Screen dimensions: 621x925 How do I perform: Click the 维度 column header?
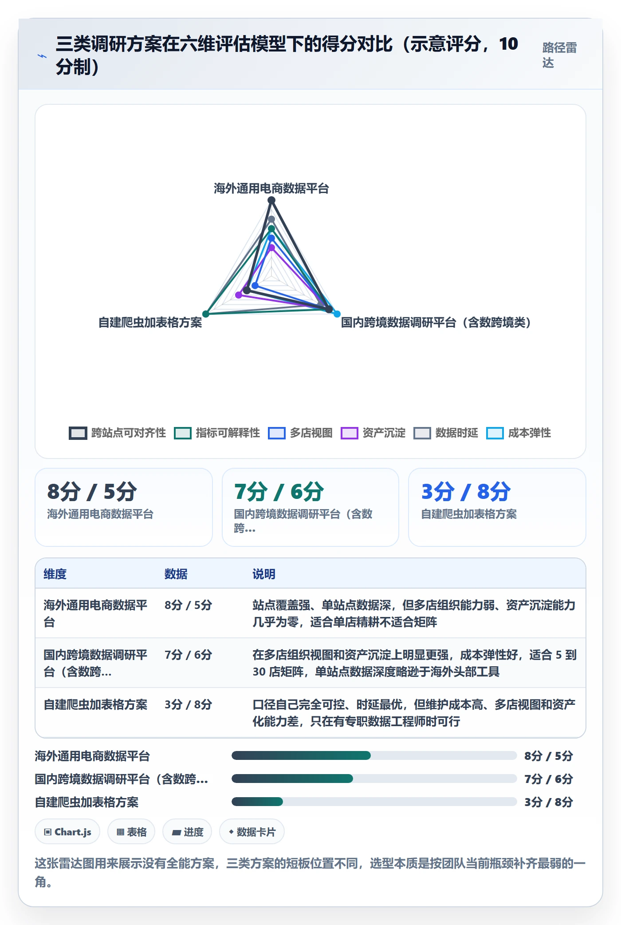click(55, 574)
